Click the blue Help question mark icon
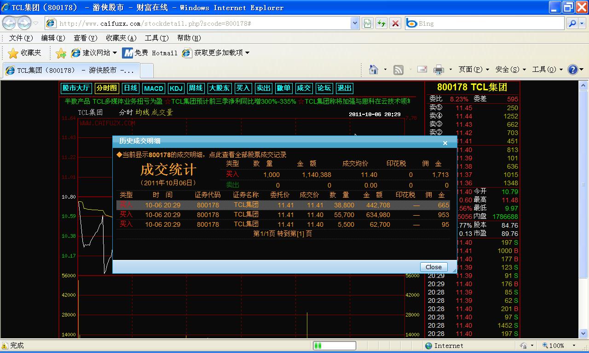This screenshot has height=353, width=589. click(x=572, y=70)
